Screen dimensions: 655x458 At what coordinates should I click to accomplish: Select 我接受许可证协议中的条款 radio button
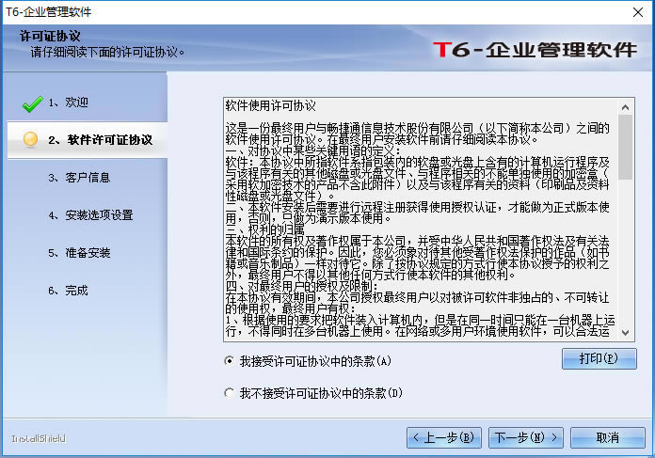(230, 361)
